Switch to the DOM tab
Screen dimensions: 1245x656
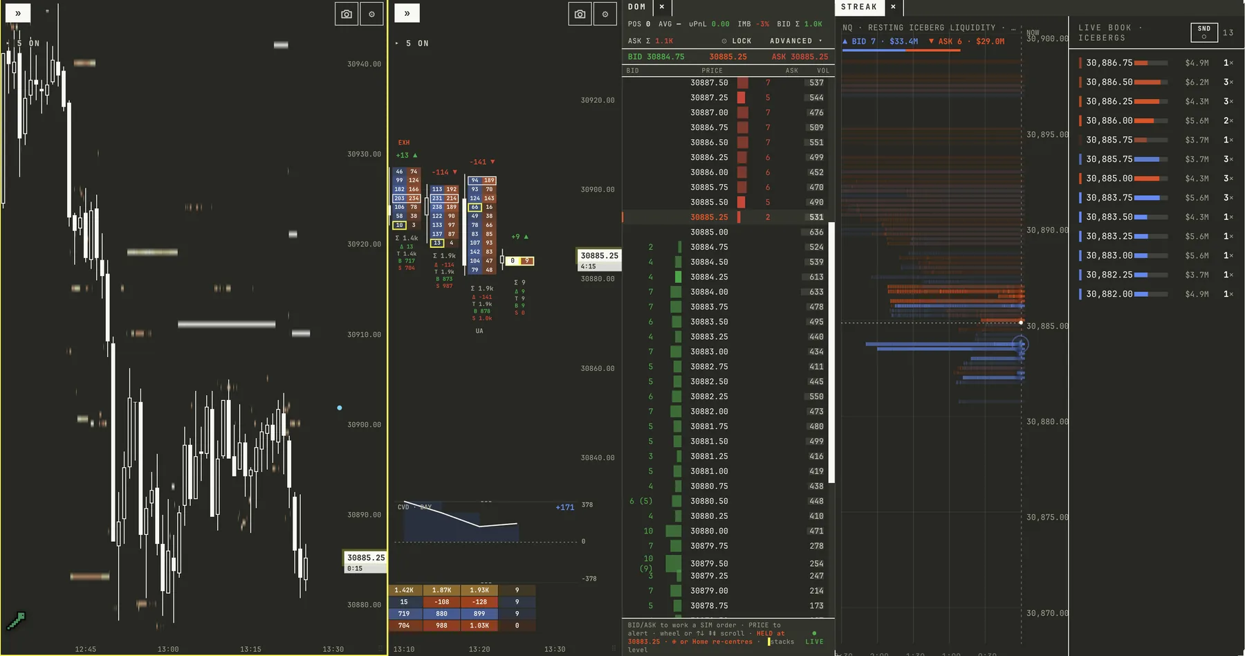tap(636, 7)
